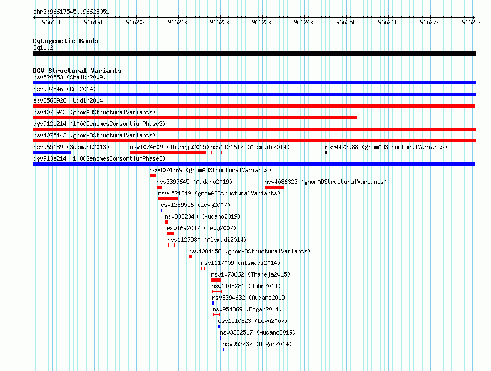This screenshot has width=491, height=371.
Task: Click the red bracket glyph under nsv1121612
Action: point(216,152)
